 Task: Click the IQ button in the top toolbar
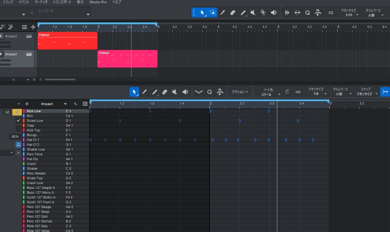[x=331, y=13]
